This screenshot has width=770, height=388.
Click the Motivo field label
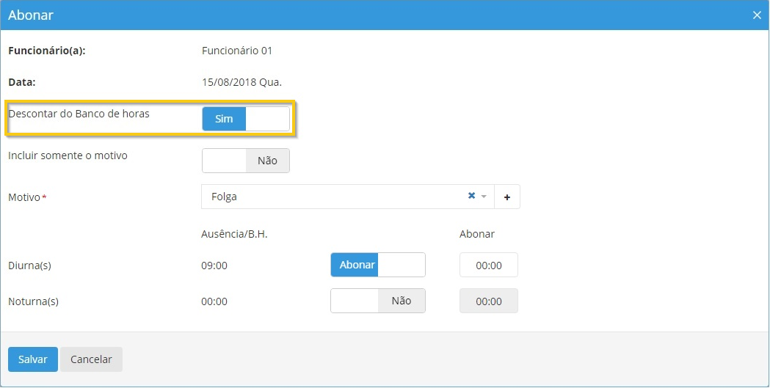[x=25, y=197]
